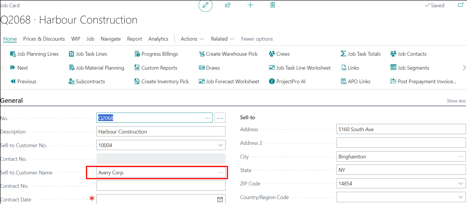467x204 pixels.
Task: Click lookup dots in City field
Action: pos(461,156)
